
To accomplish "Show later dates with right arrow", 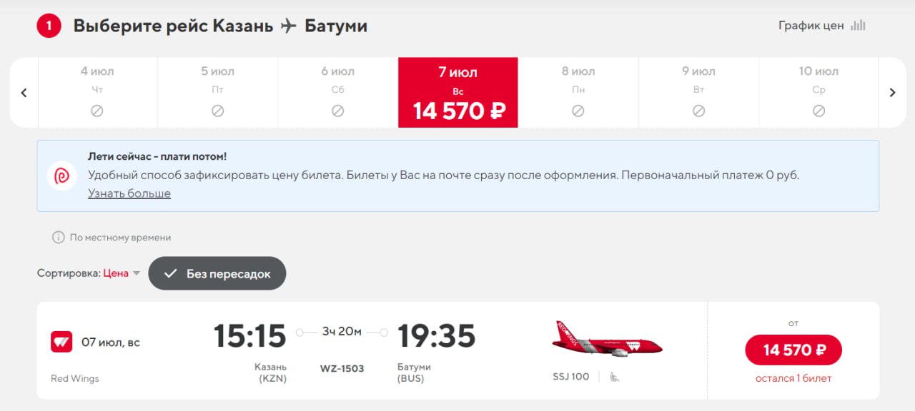I will [892, 93].
